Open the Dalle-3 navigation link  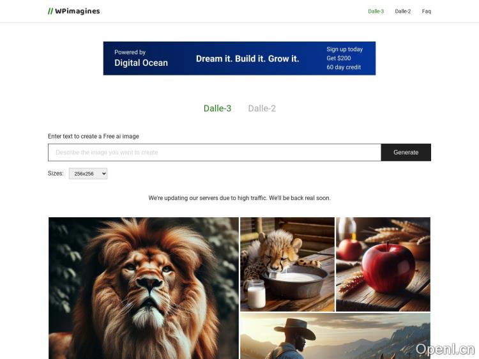coord(376,11)
